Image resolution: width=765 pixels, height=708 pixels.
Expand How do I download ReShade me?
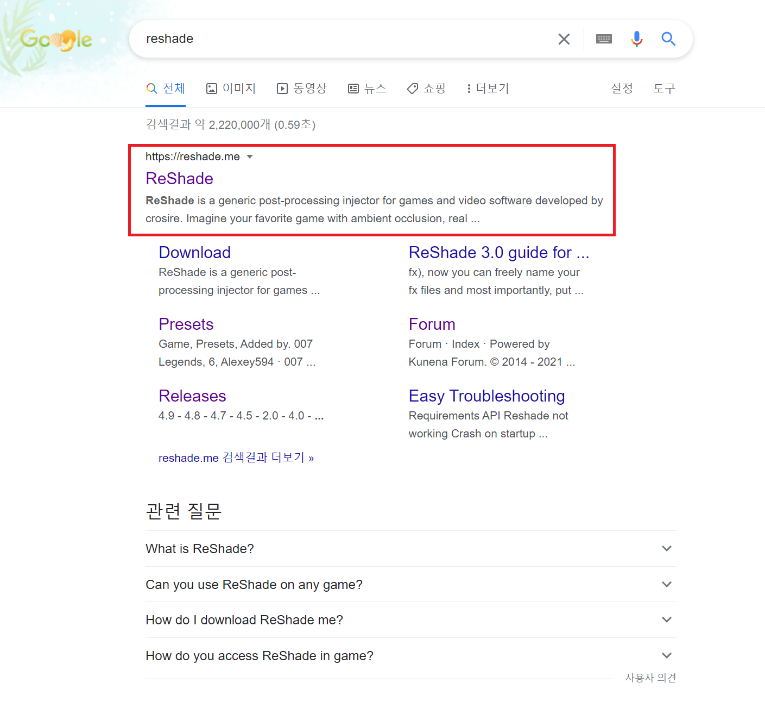tap(411, 620)
